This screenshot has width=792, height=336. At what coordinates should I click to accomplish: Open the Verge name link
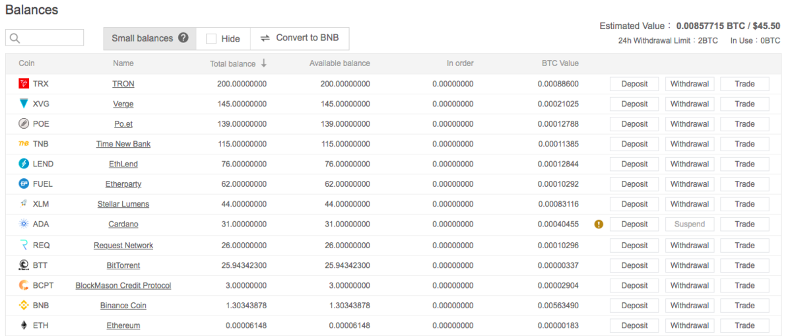(123, 104)
